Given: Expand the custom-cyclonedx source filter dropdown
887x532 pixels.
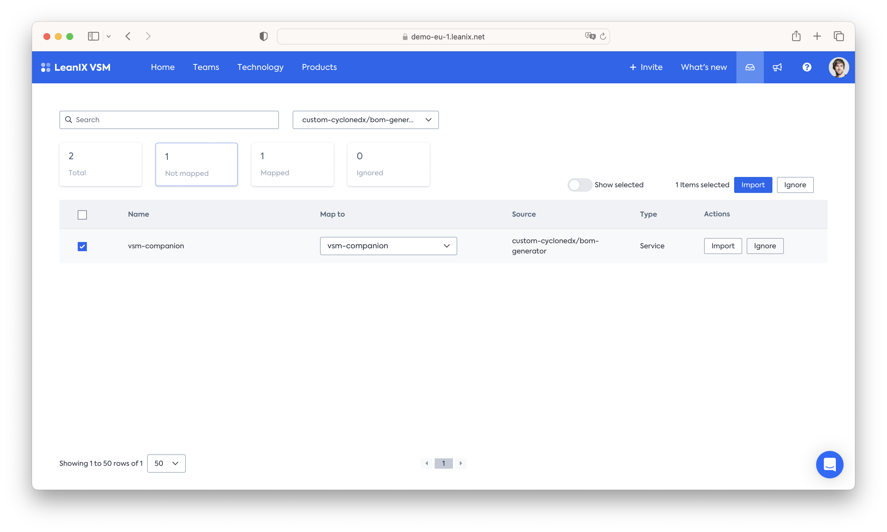Looking at the screenshot, I should [365, 120].
